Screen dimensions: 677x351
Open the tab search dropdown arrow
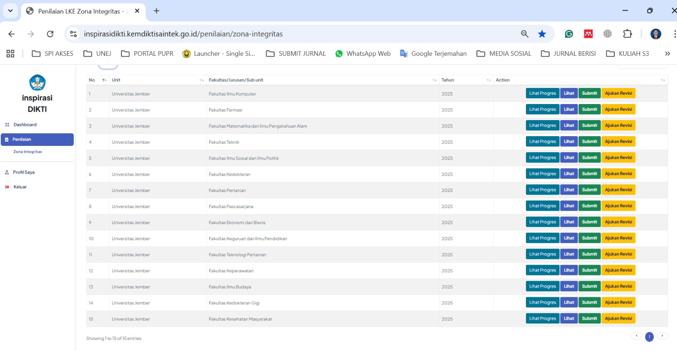click(x=10, y=11)
